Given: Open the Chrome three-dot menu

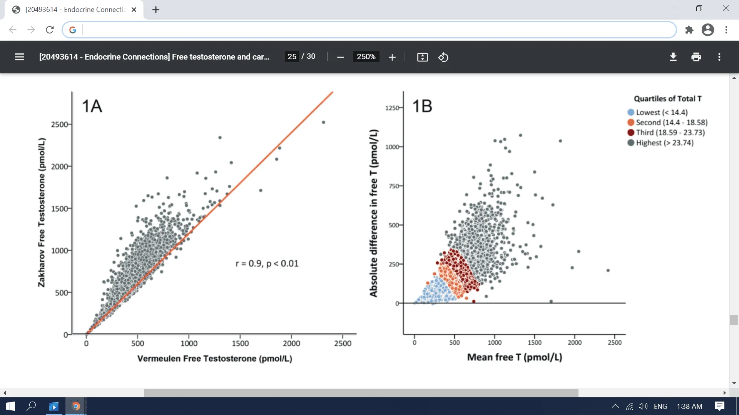Looking at the screenshot, I should 726,30.
